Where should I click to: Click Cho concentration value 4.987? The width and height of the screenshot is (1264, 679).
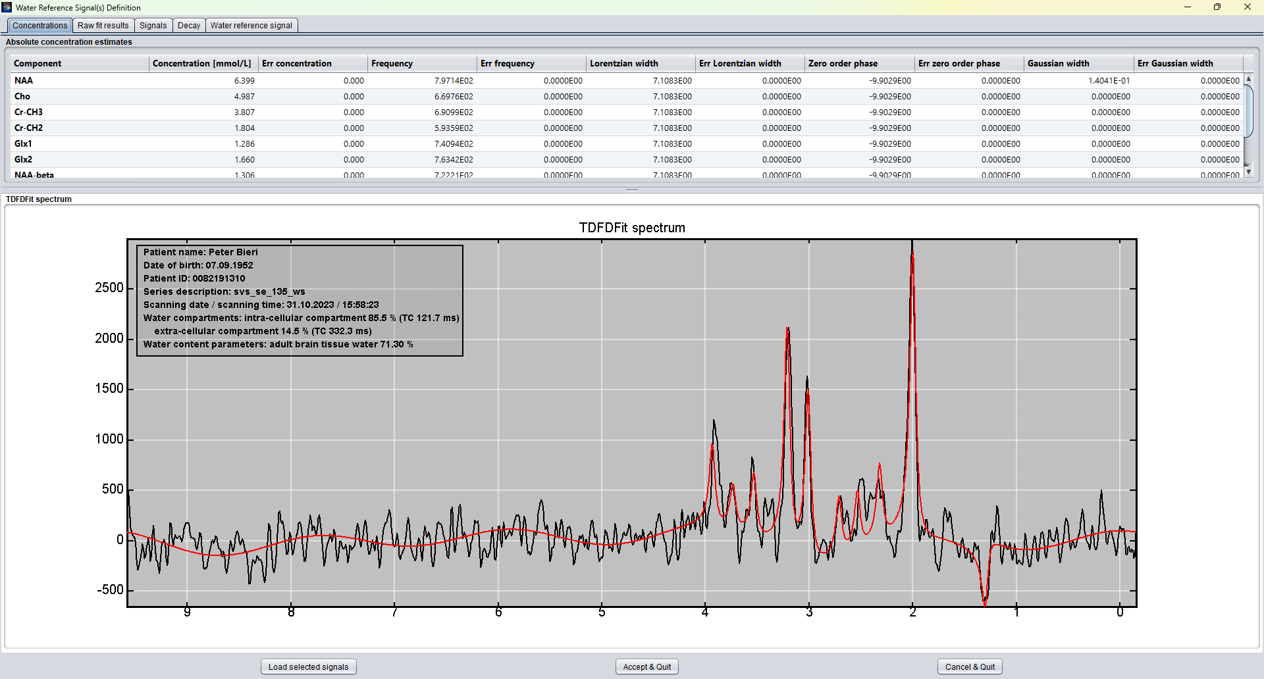(244, 97)
